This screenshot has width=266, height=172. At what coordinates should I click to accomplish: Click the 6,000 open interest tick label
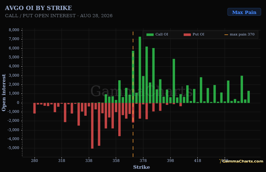tap(14, 48)
